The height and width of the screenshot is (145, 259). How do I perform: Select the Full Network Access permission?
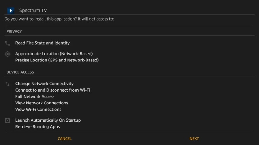coord(35,97)
